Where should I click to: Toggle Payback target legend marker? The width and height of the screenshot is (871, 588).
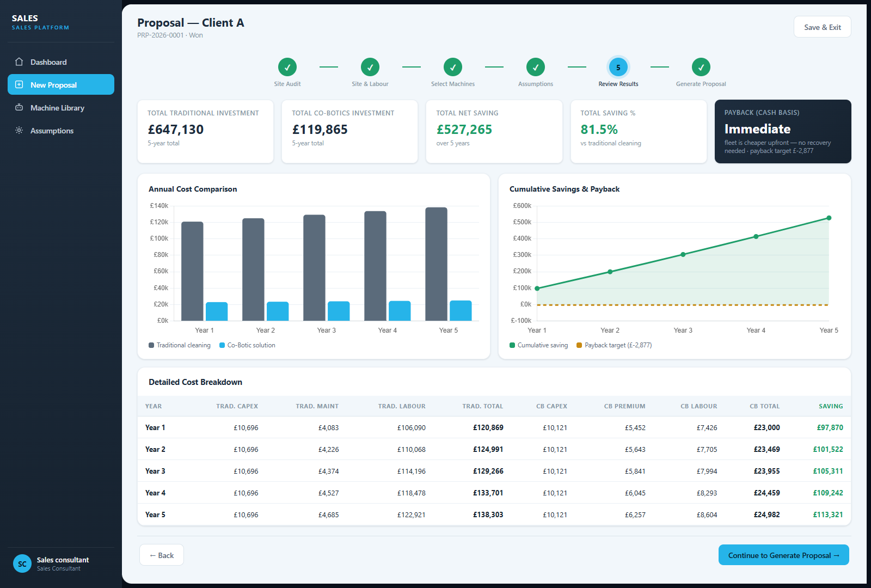[579, 345]
